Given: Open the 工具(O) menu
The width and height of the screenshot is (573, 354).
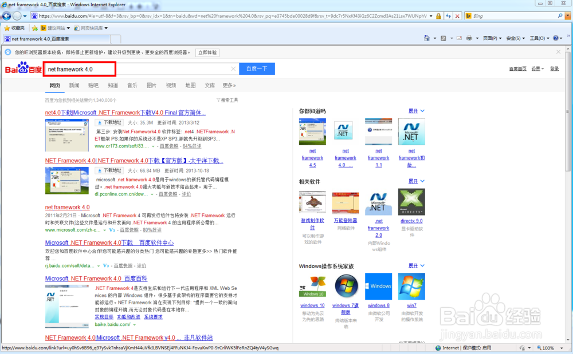Looking at the screenshot, I should pyautogui.click(x=539, y=38).
